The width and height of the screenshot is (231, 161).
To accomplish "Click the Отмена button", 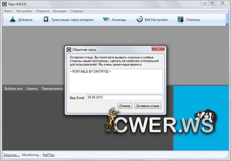I will point(125,106).
